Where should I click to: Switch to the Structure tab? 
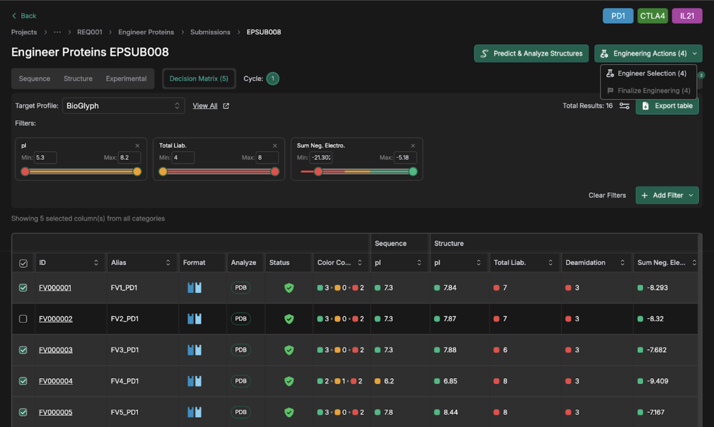click(x=78, y=79)
